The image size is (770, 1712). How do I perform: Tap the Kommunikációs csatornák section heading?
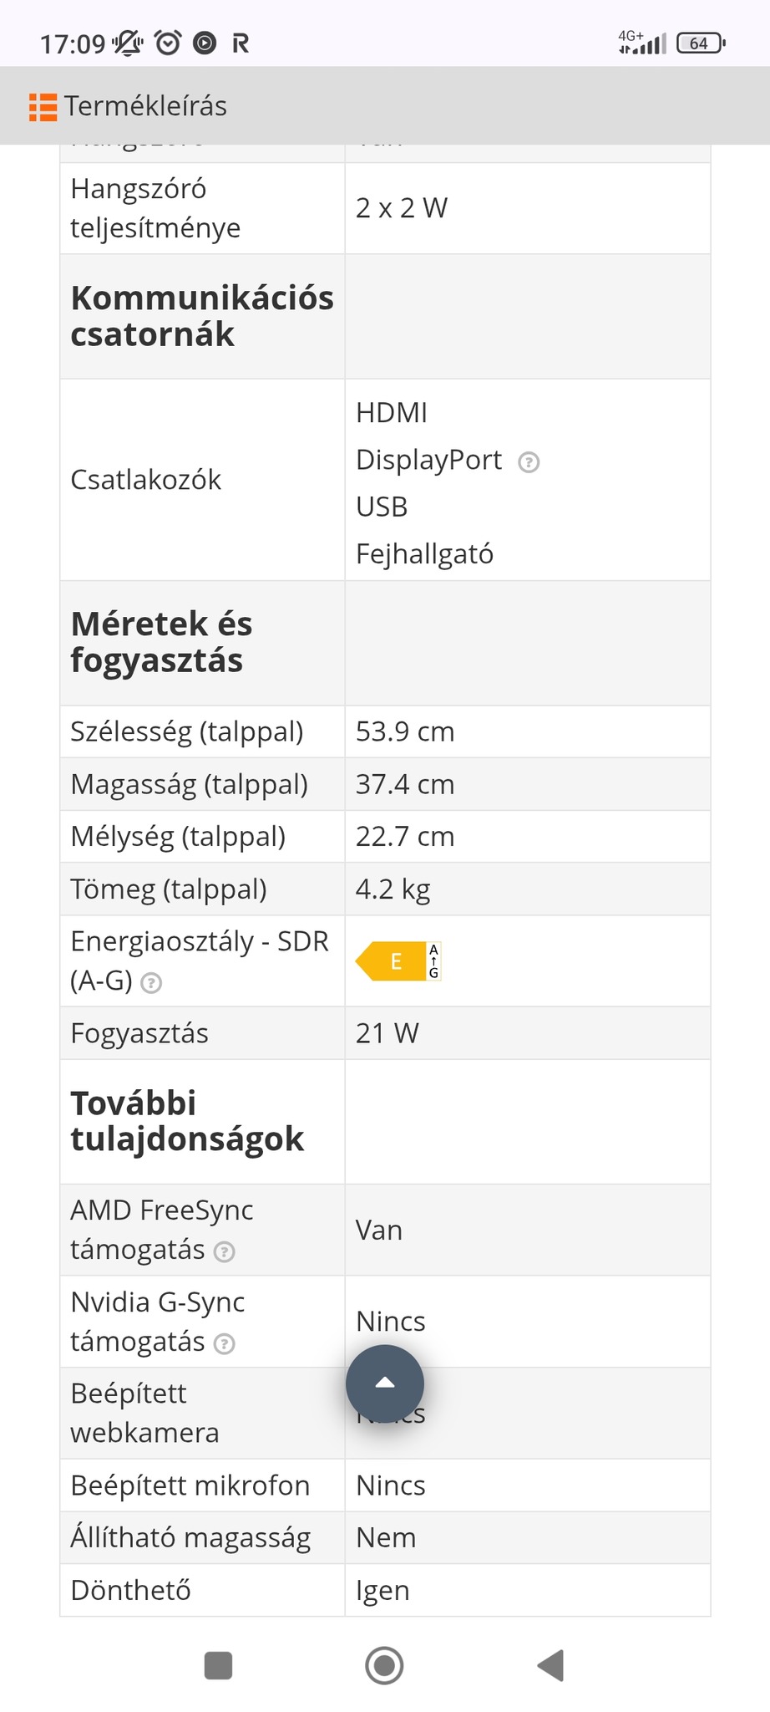pyautogui.click(x=201, y=316)
